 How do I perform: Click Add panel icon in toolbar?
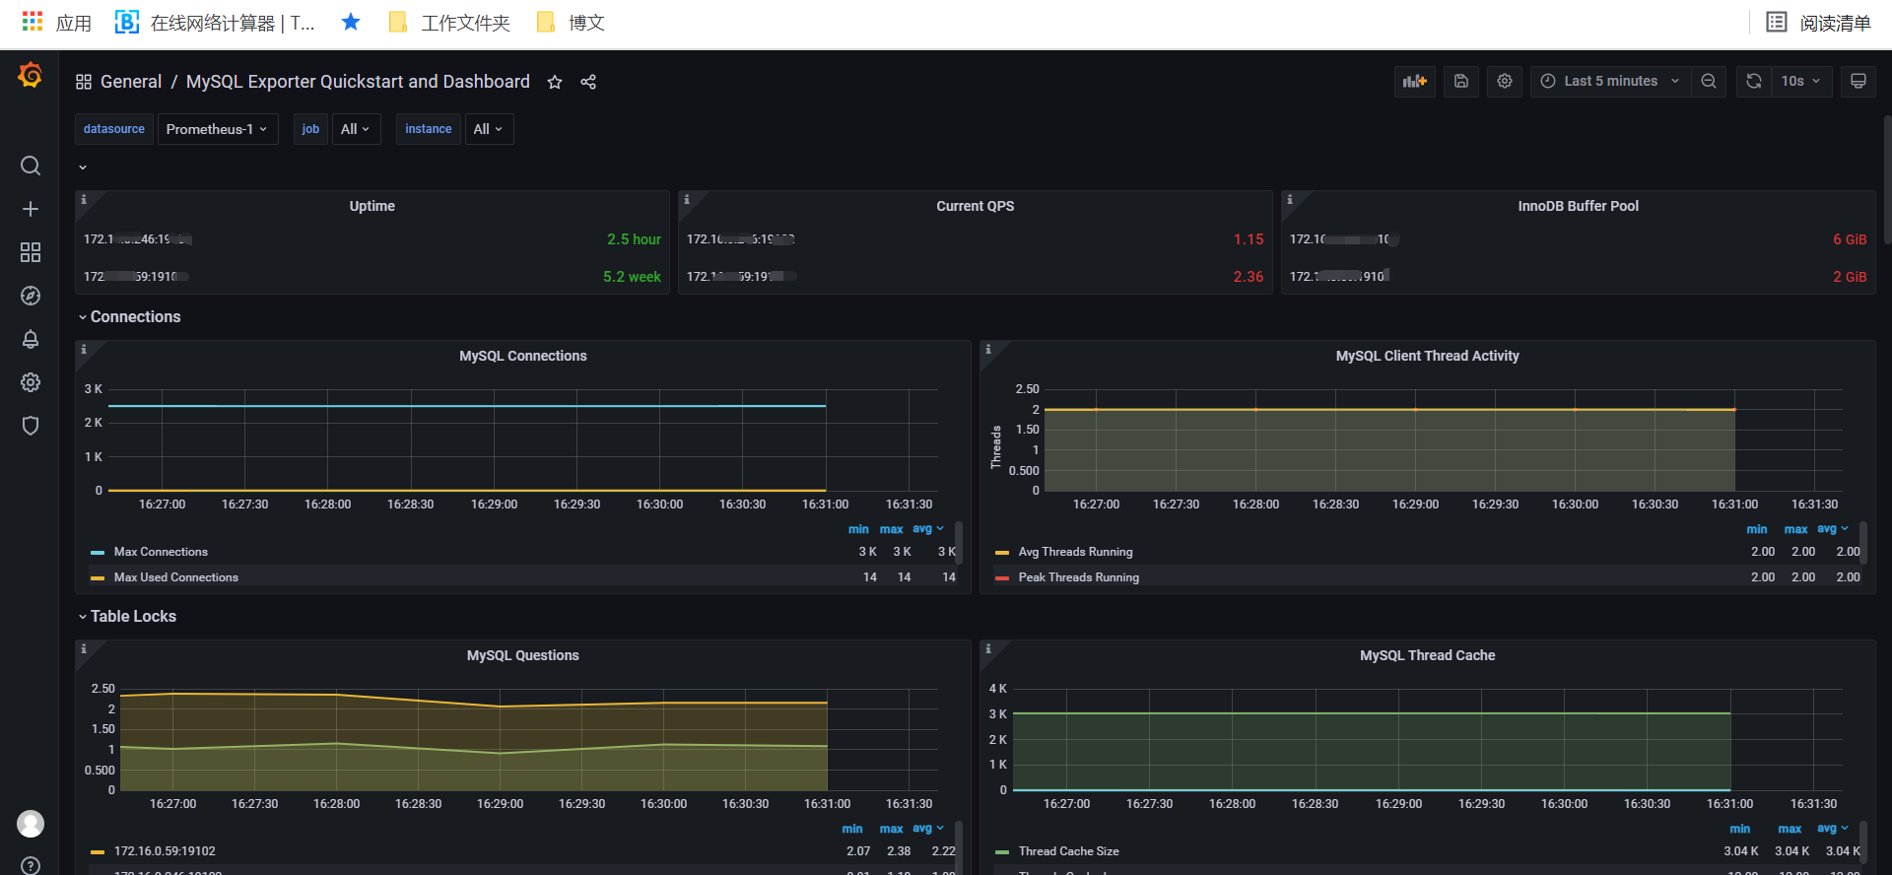click(x=1415, y=81)
